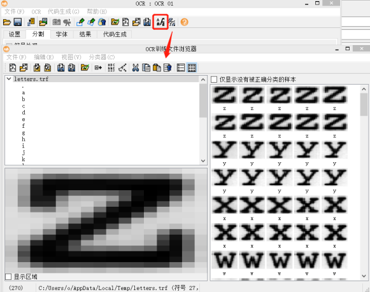Switch to the 结果 tab

[85, 34]
